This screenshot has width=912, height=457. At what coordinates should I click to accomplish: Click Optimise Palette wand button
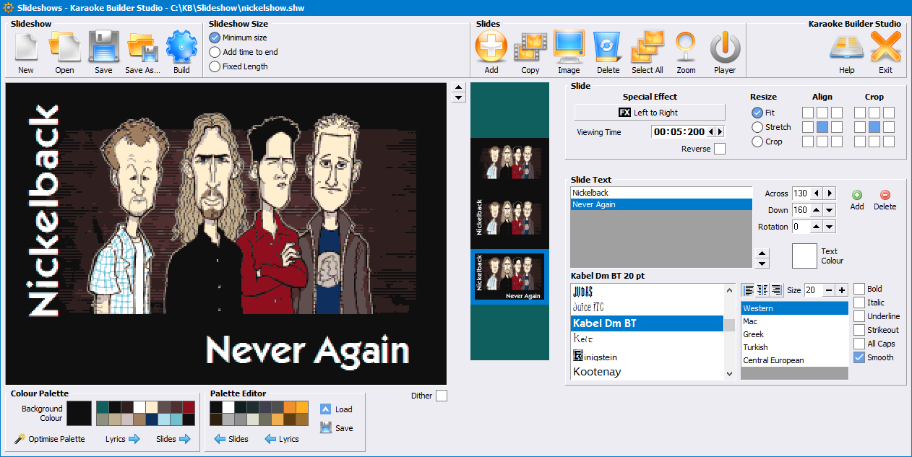pos(49,439)
